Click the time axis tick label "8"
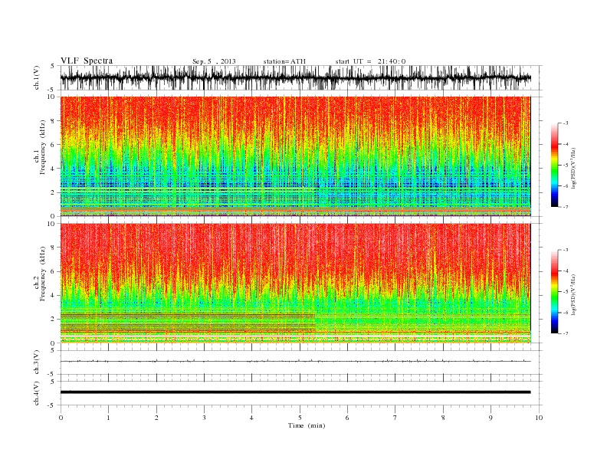The width and height of the screenshot is (607, 469). coord(443,418)
